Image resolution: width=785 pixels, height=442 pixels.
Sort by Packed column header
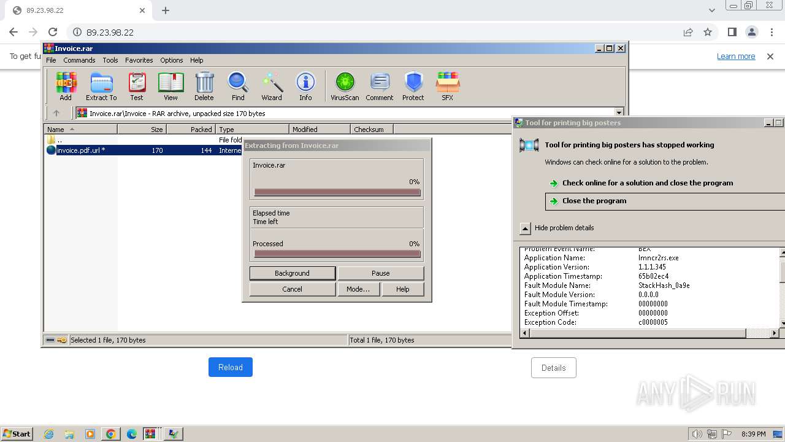[191, 129]
